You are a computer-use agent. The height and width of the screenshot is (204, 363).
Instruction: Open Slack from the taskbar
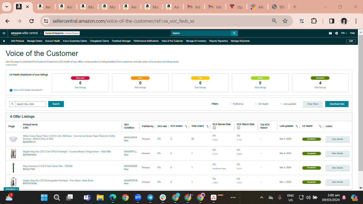(x=163, y=197)
